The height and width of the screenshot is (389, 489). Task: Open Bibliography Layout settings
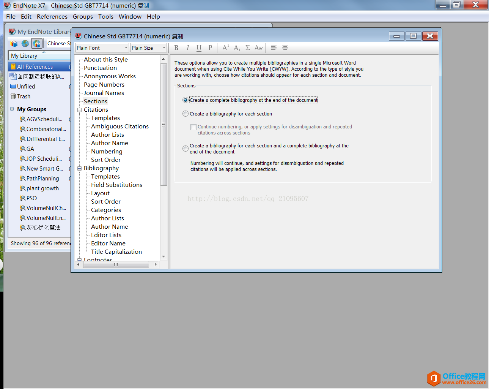coord(100,193)
